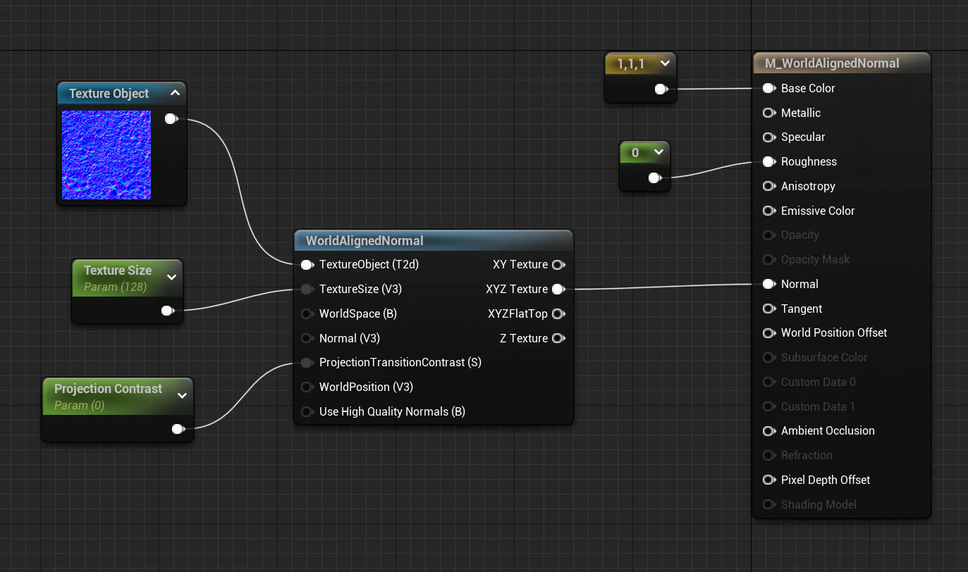Click the Specular input pin
This screenshot has width=968, height=572.
769,137
